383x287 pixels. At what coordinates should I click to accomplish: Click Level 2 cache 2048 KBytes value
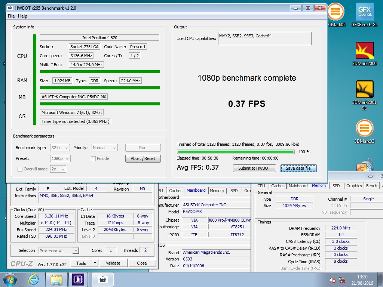click(115, 229)
